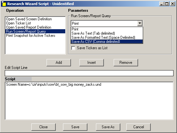177x133 pixels.
Task: Click the Insert button
Action: 92,63
